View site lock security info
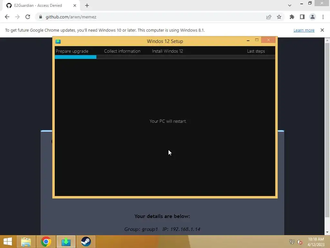The width and height of the screenshot is (330, 248). (x=40, y=17)
